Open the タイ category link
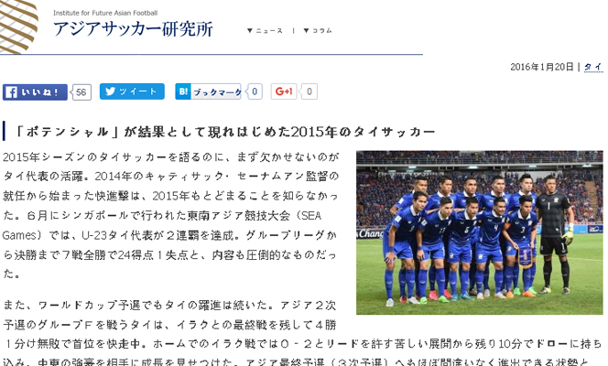This screenshot has width=608, height=366. click(x=593, y=67)
